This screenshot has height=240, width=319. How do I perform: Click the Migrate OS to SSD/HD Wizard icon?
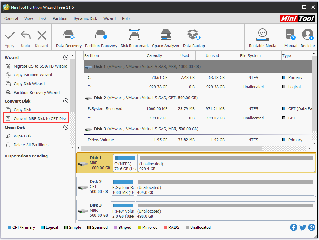coord(8,66)
